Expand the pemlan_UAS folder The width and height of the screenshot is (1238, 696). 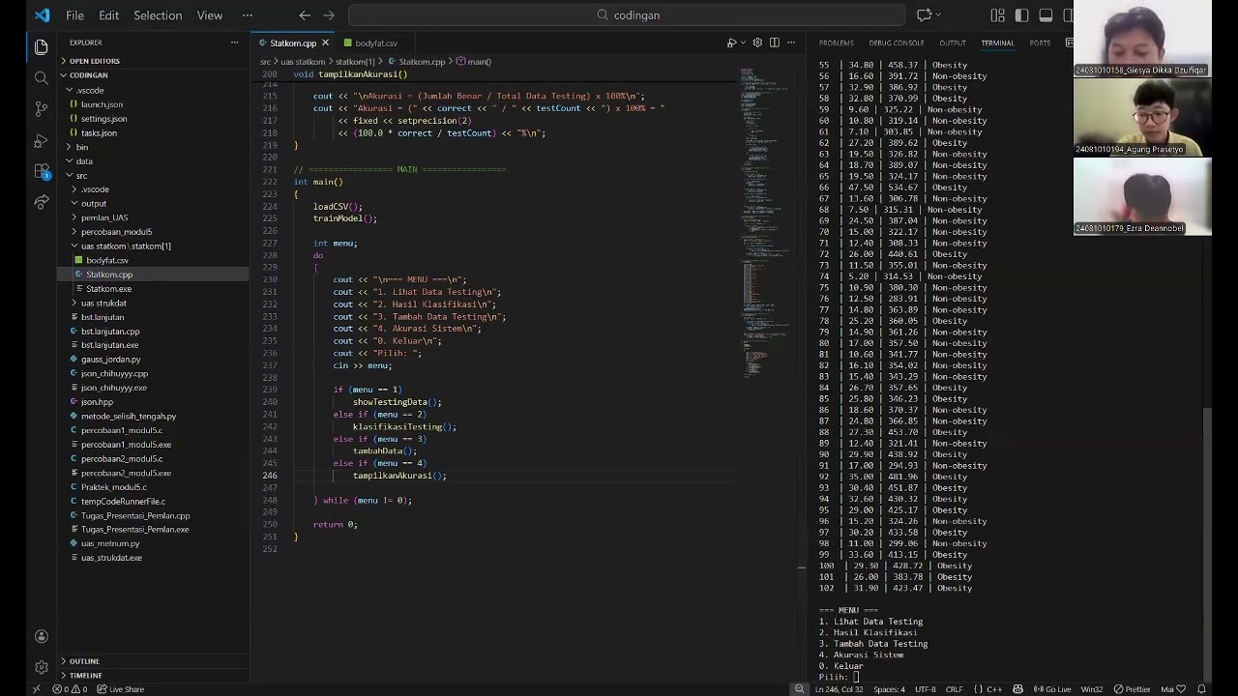tap(103, 217)
